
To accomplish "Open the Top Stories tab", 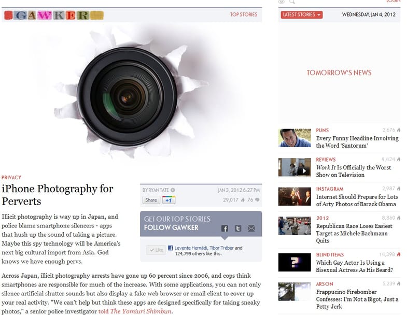I will [x=244, y=15].
